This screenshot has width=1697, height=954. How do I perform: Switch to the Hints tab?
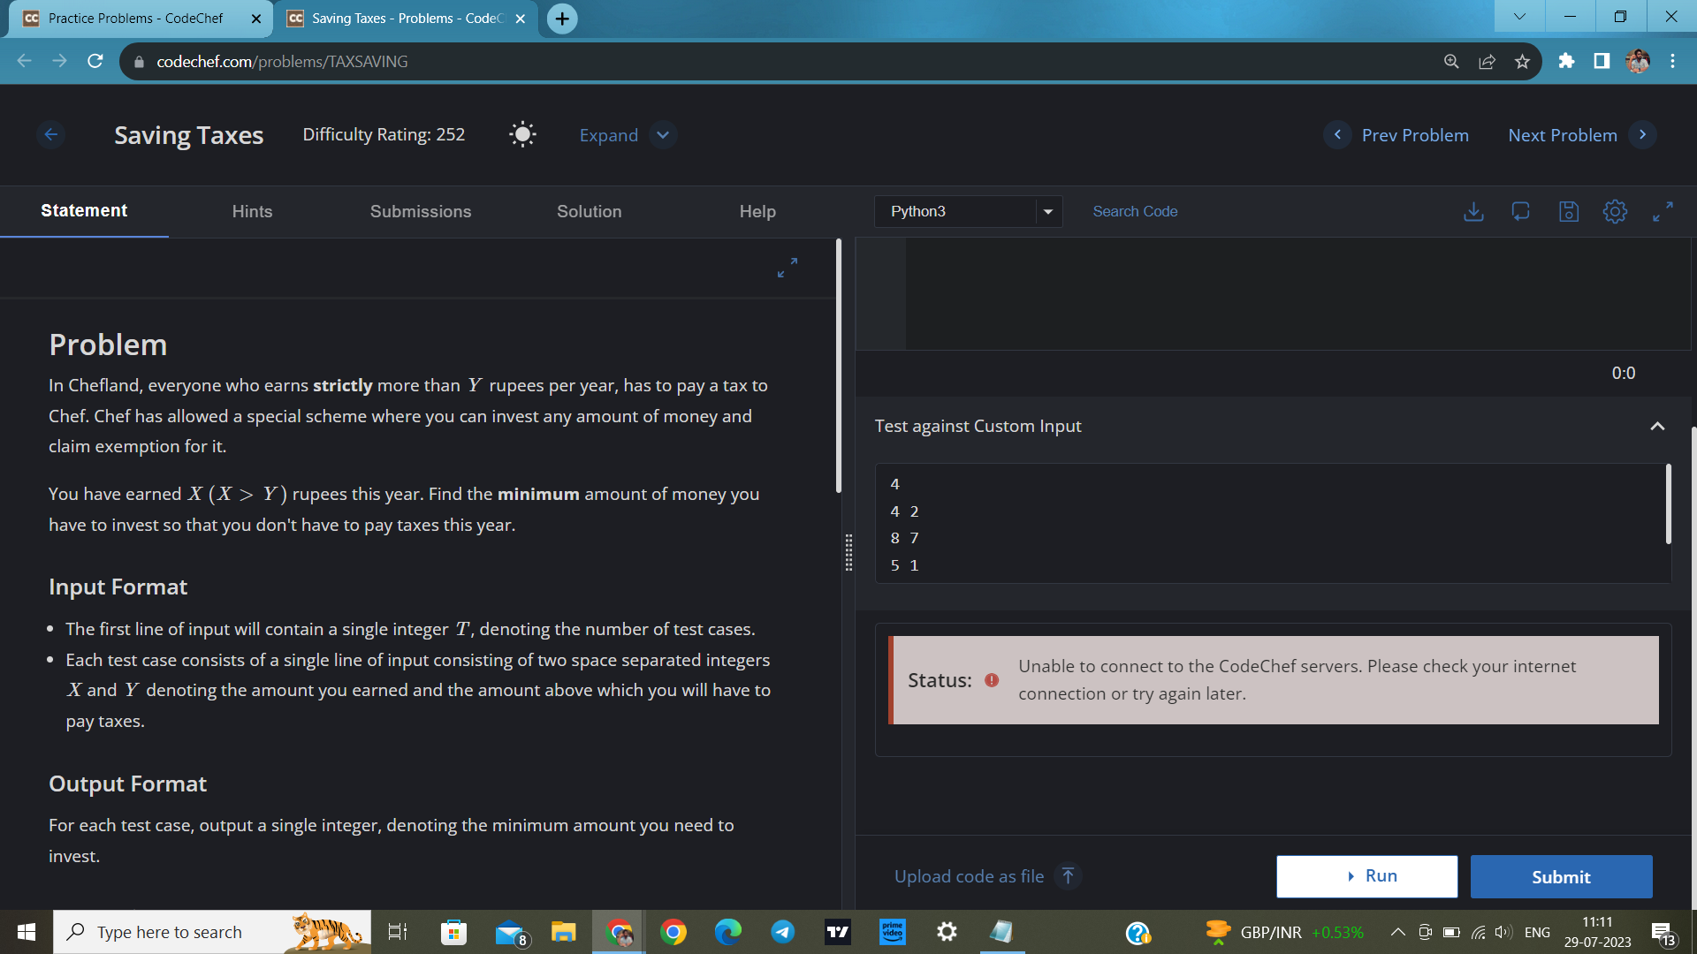click(x=252, y=212)
